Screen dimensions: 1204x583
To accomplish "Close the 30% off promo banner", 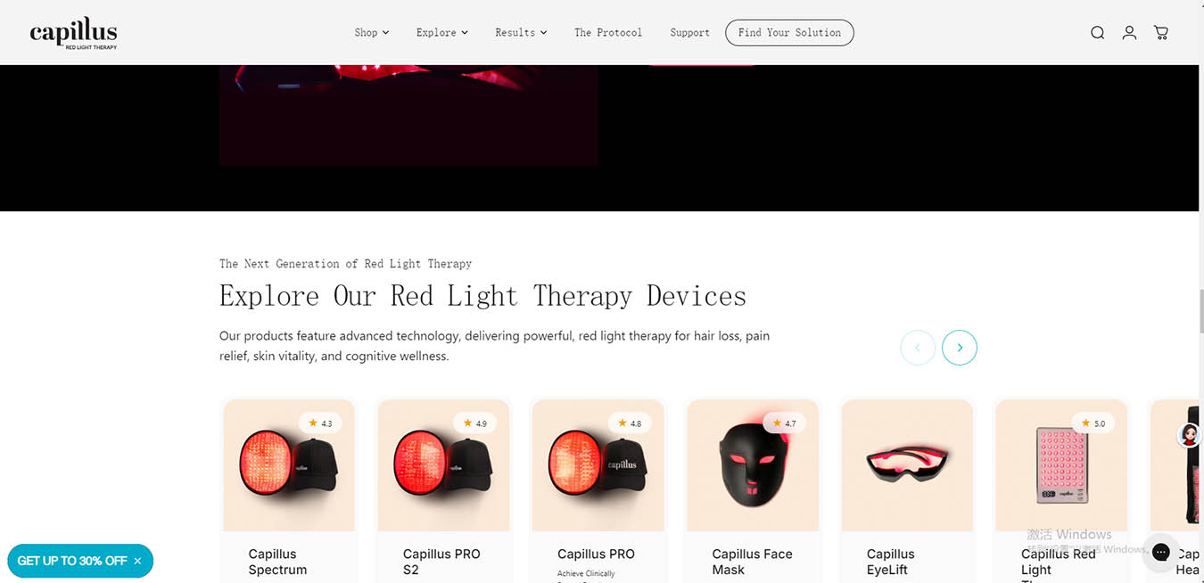I will 137,561.
